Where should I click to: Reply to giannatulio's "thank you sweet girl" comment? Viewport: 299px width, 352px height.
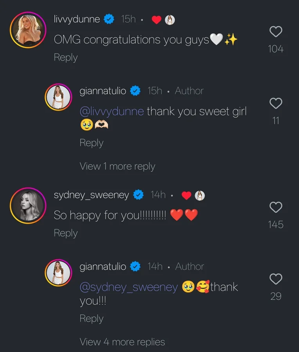click(92, 143)
